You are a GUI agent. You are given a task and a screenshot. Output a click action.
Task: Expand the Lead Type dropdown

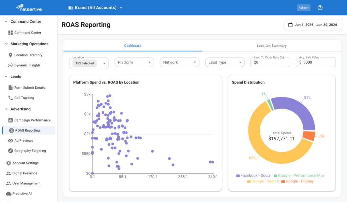pyautogui.click(x=225, y=62)
